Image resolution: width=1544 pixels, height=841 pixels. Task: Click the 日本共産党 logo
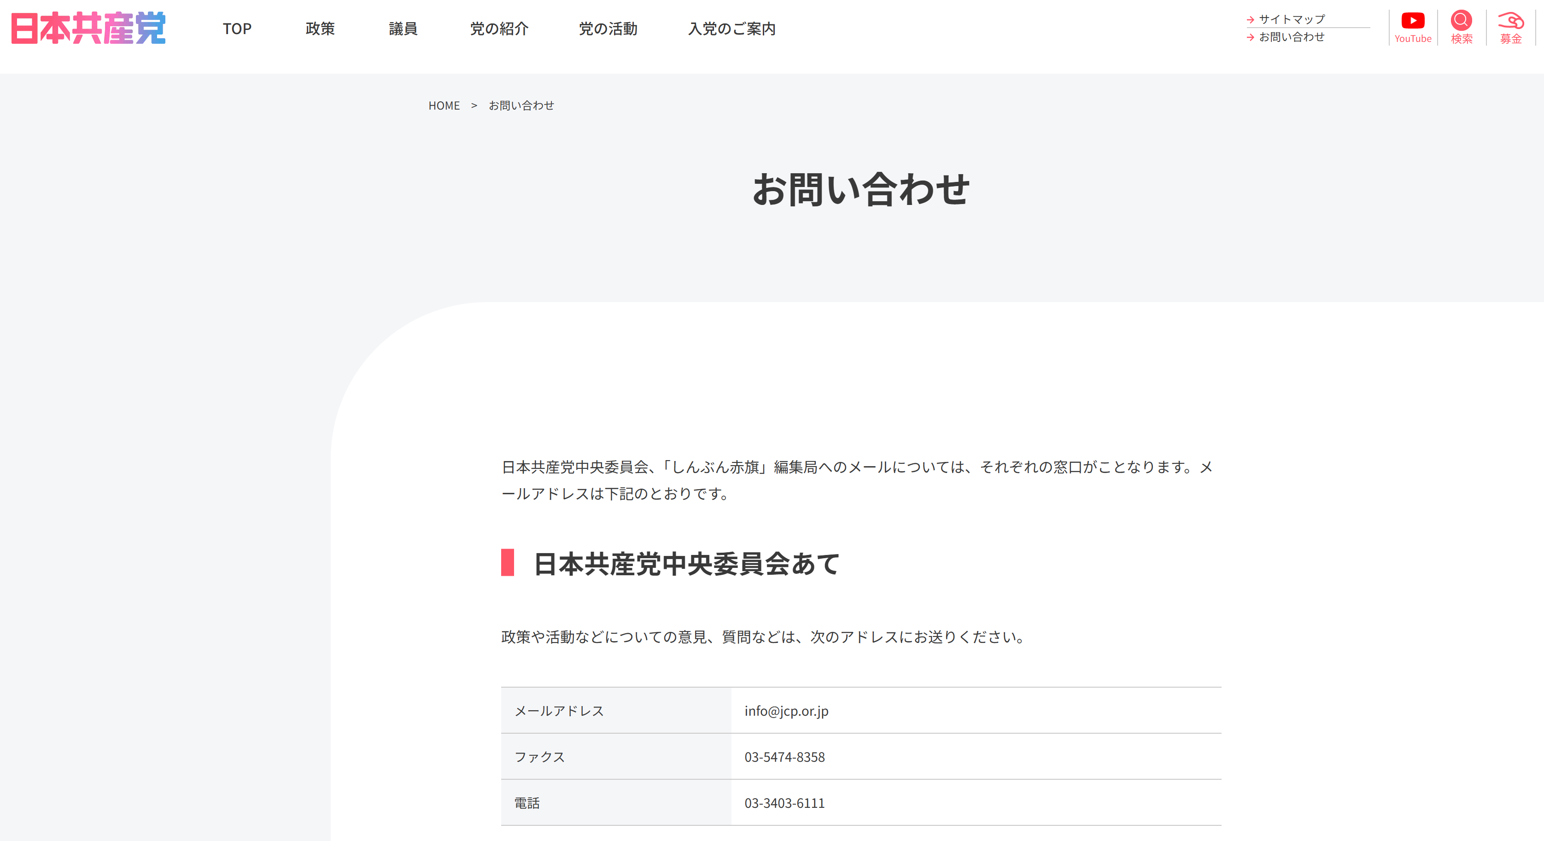tap(88, 28)
